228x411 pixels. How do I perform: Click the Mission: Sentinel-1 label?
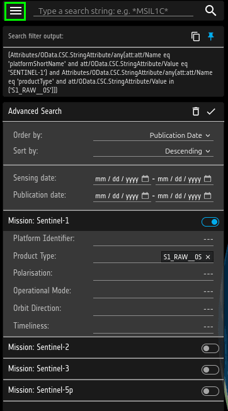click(x=38, y=221)
